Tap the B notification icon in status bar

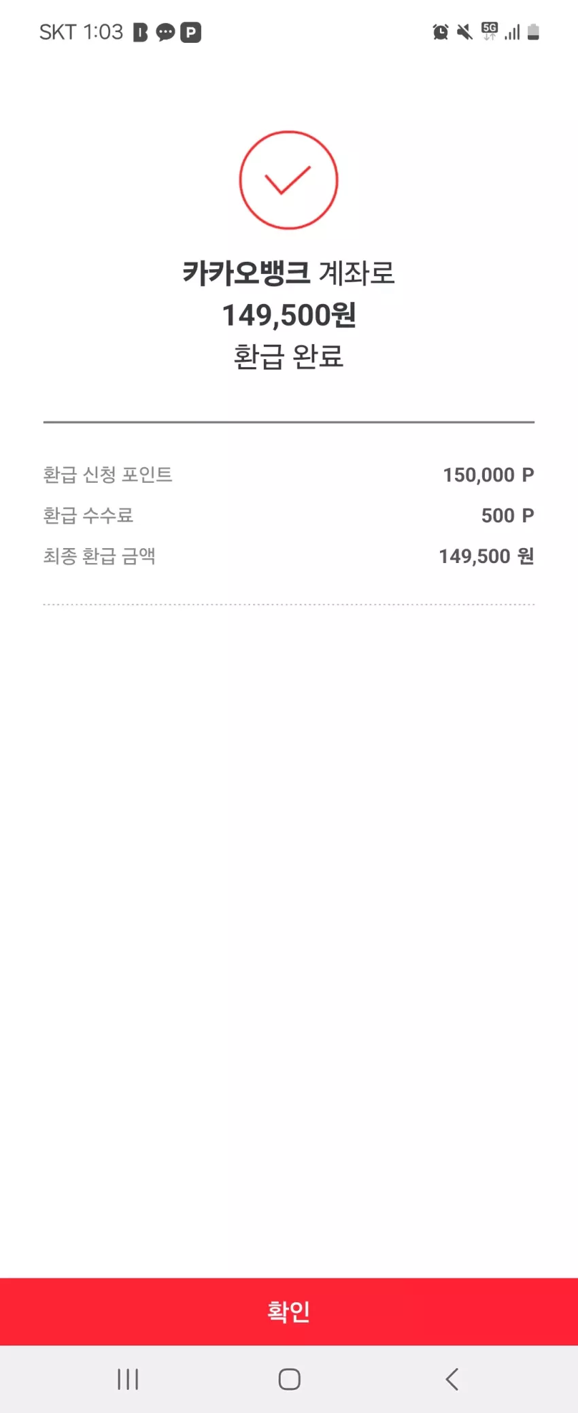[141, 32]
